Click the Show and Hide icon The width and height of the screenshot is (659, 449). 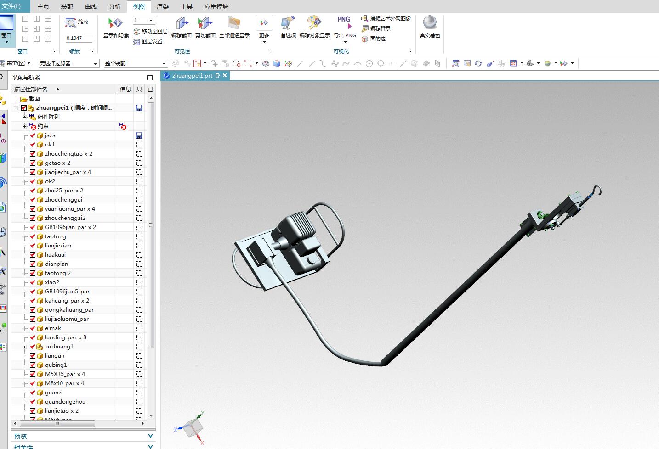click(115, 23)
